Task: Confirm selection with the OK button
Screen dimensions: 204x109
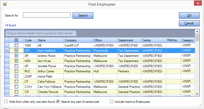Action: 189,15
